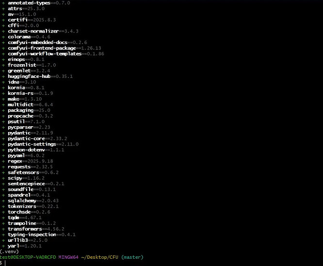
Task: Click the sentencepiece package line
Action: [36, 184]
